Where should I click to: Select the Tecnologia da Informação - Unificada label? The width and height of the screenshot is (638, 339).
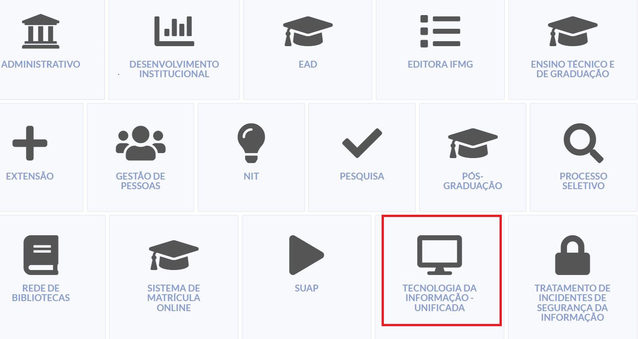point(440,298)
